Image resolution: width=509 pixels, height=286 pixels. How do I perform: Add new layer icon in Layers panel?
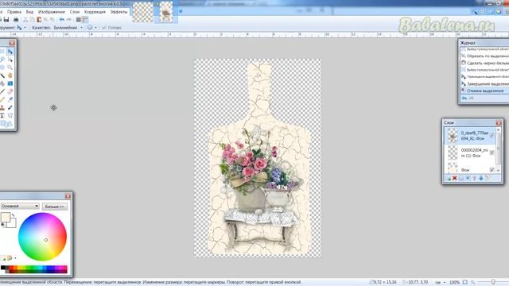pyautogui.click(x=449, y=178)
